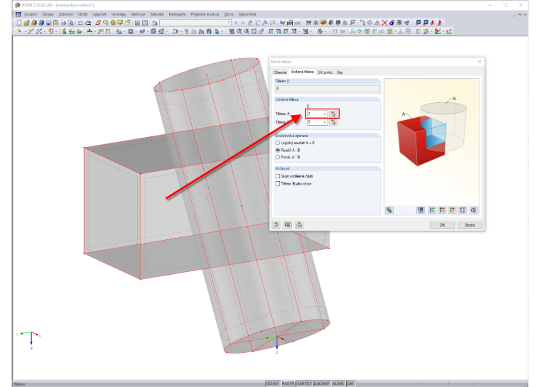Click the colorful results scale toolbar icon
This screenshot has width=540, height=387.
point(438,31)
